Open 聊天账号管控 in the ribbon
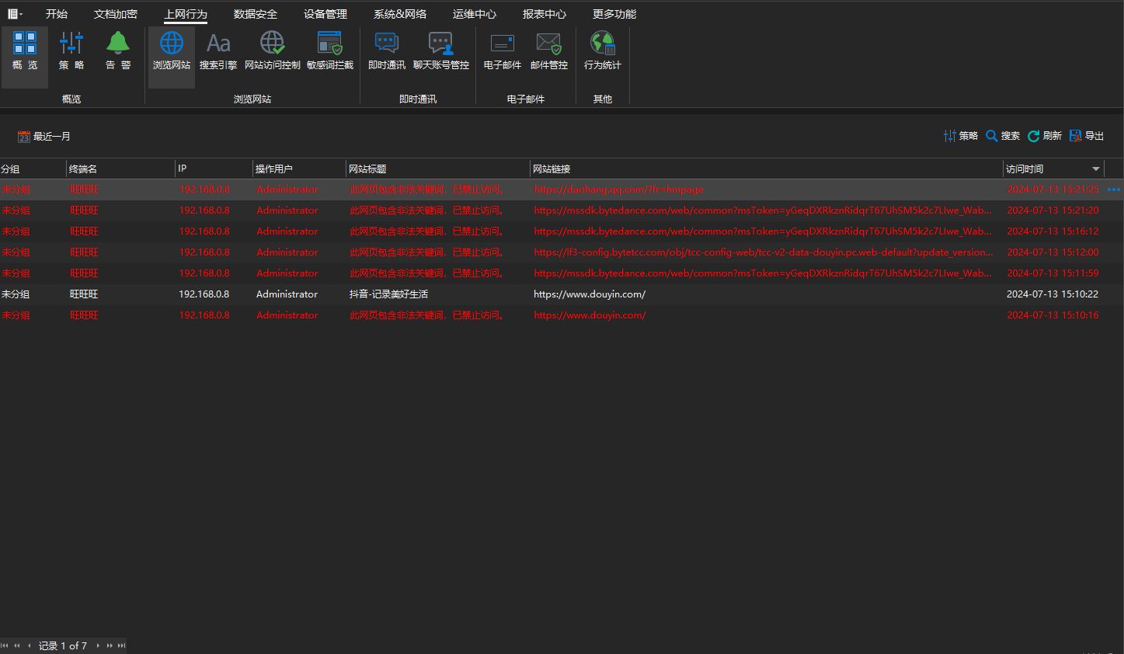1124x654 pixels. (441, 51)
